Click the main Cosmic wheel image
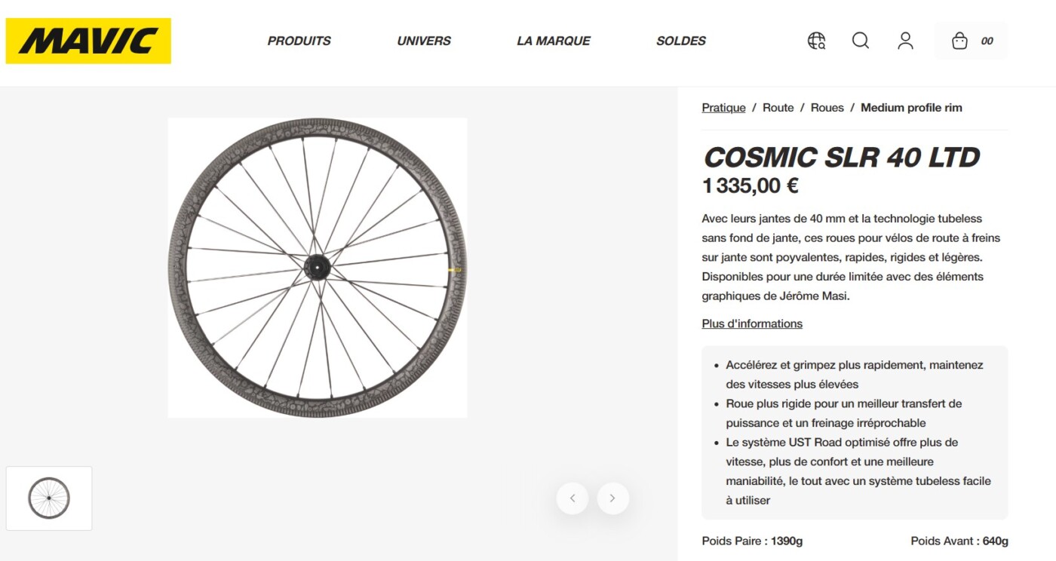 point(318,268)
